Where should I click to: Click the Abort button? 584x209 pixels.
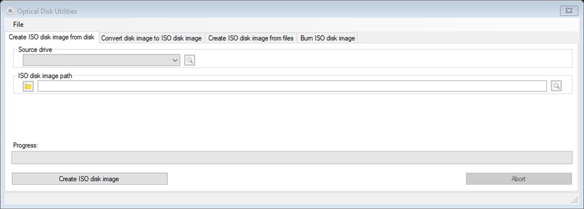(518, 179)
